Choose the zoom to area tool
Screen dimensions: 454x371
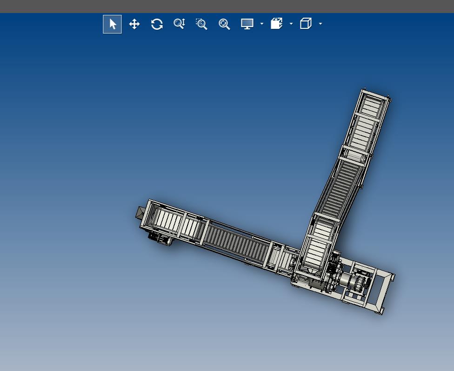point(201,24)
